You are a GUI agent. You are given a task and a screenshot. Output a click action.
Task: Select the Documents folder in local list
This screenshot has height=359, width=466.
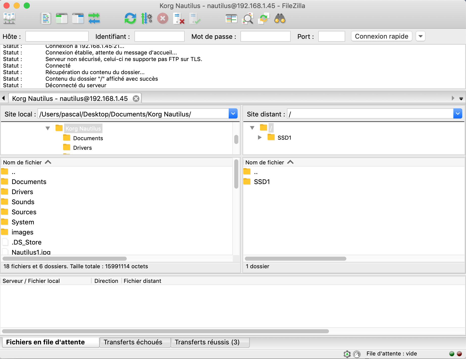click(x=116, y=182)
